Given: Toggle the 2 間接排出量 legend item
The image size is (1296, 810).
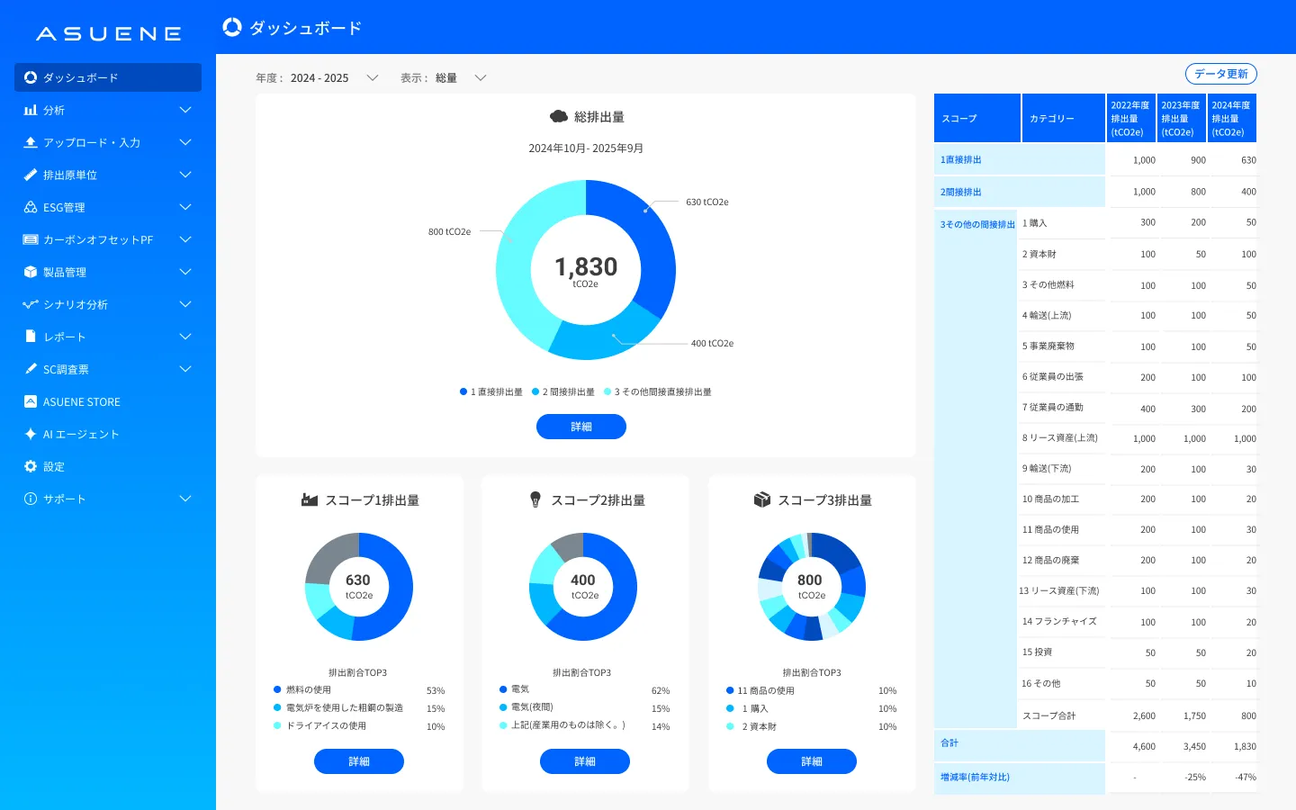Looking at the screenshot, I should click(563, 392).
